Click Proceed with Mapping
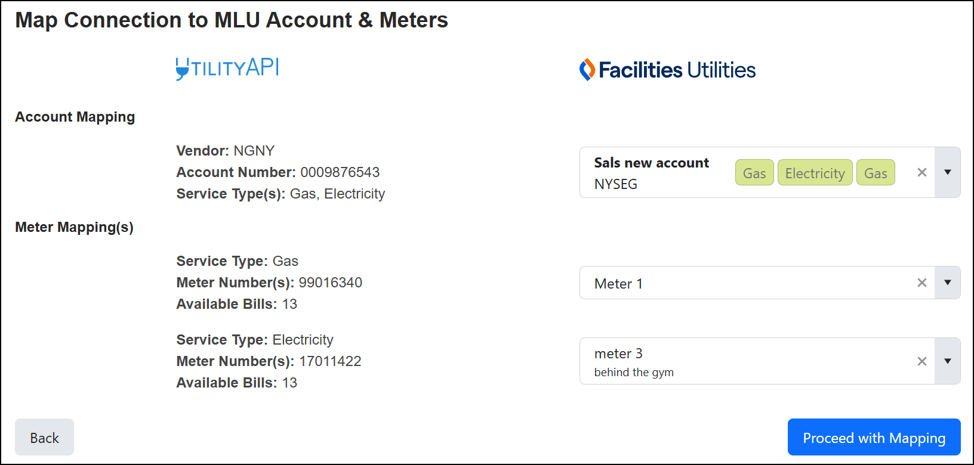The width and height of the screenshot is (974, 465). (x=874, y=438)
